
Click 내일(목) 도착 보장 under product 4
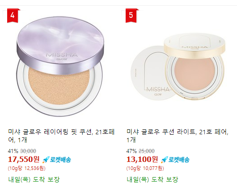click(34, 179)
